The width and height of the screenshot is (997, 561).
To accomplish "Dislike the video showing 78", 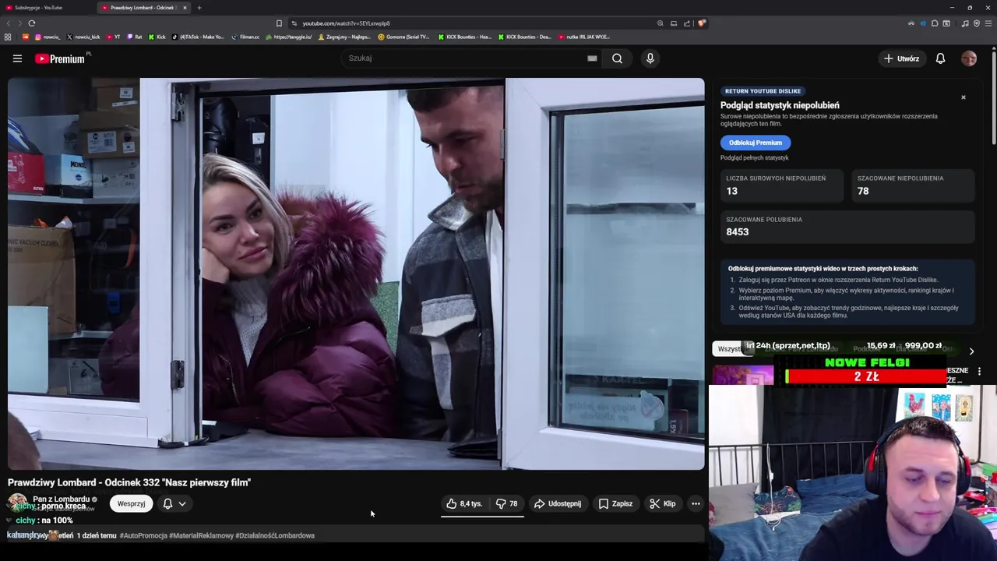I will 507,503.
